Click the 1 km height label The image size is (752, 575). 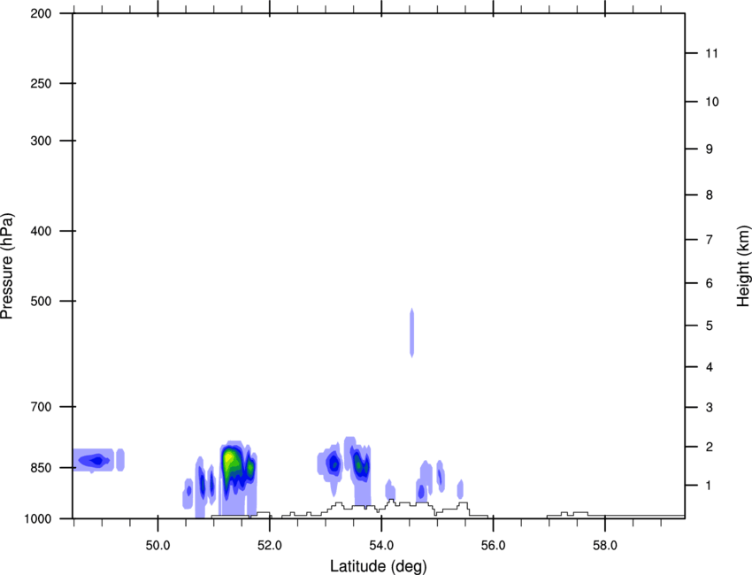click(709, 486)
